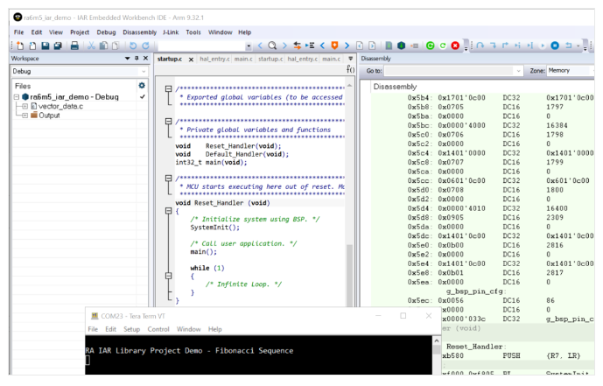Click Download and Debug green icon
Screen dimensions: 603x386
[431, 46]
